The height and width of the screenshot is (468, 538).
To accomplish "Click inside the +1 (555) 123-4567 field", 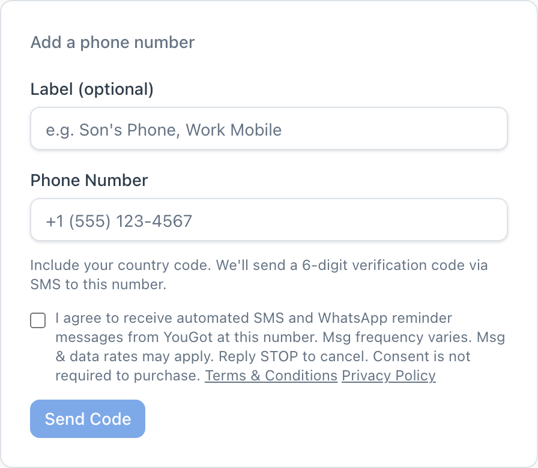I will pyautogui.click(x=268, y=220).
